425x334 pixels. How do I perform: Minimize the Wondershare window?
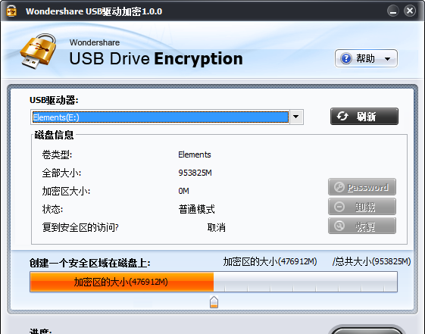pyautogui.click(x=392, y=11)
